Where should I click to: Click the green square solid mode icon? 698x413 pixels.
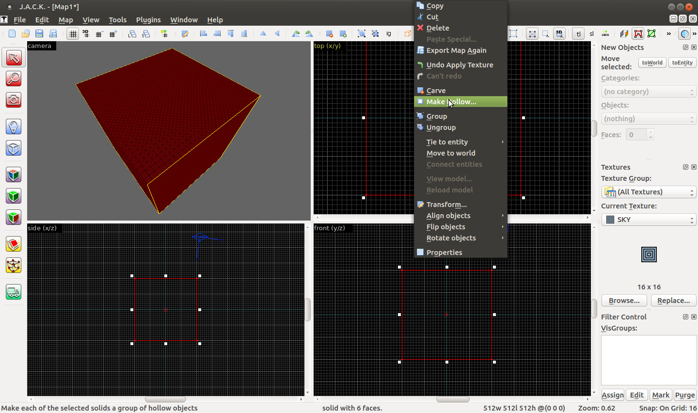pyautogui.click(x=652, y=33)
